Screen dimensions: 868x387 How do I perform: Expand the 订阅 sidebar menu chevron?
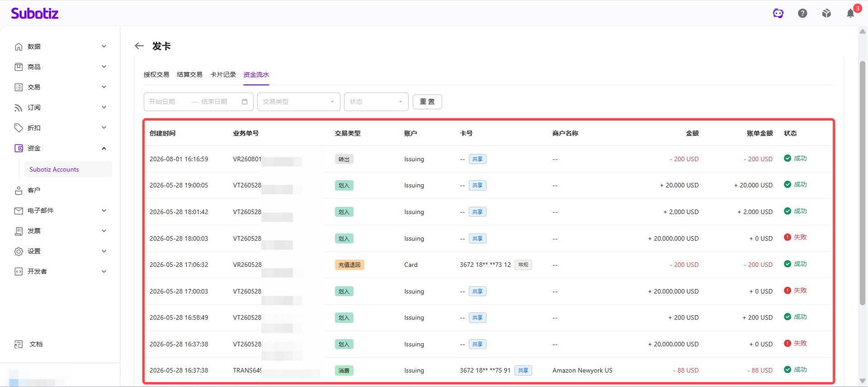[x=104, y=107]
